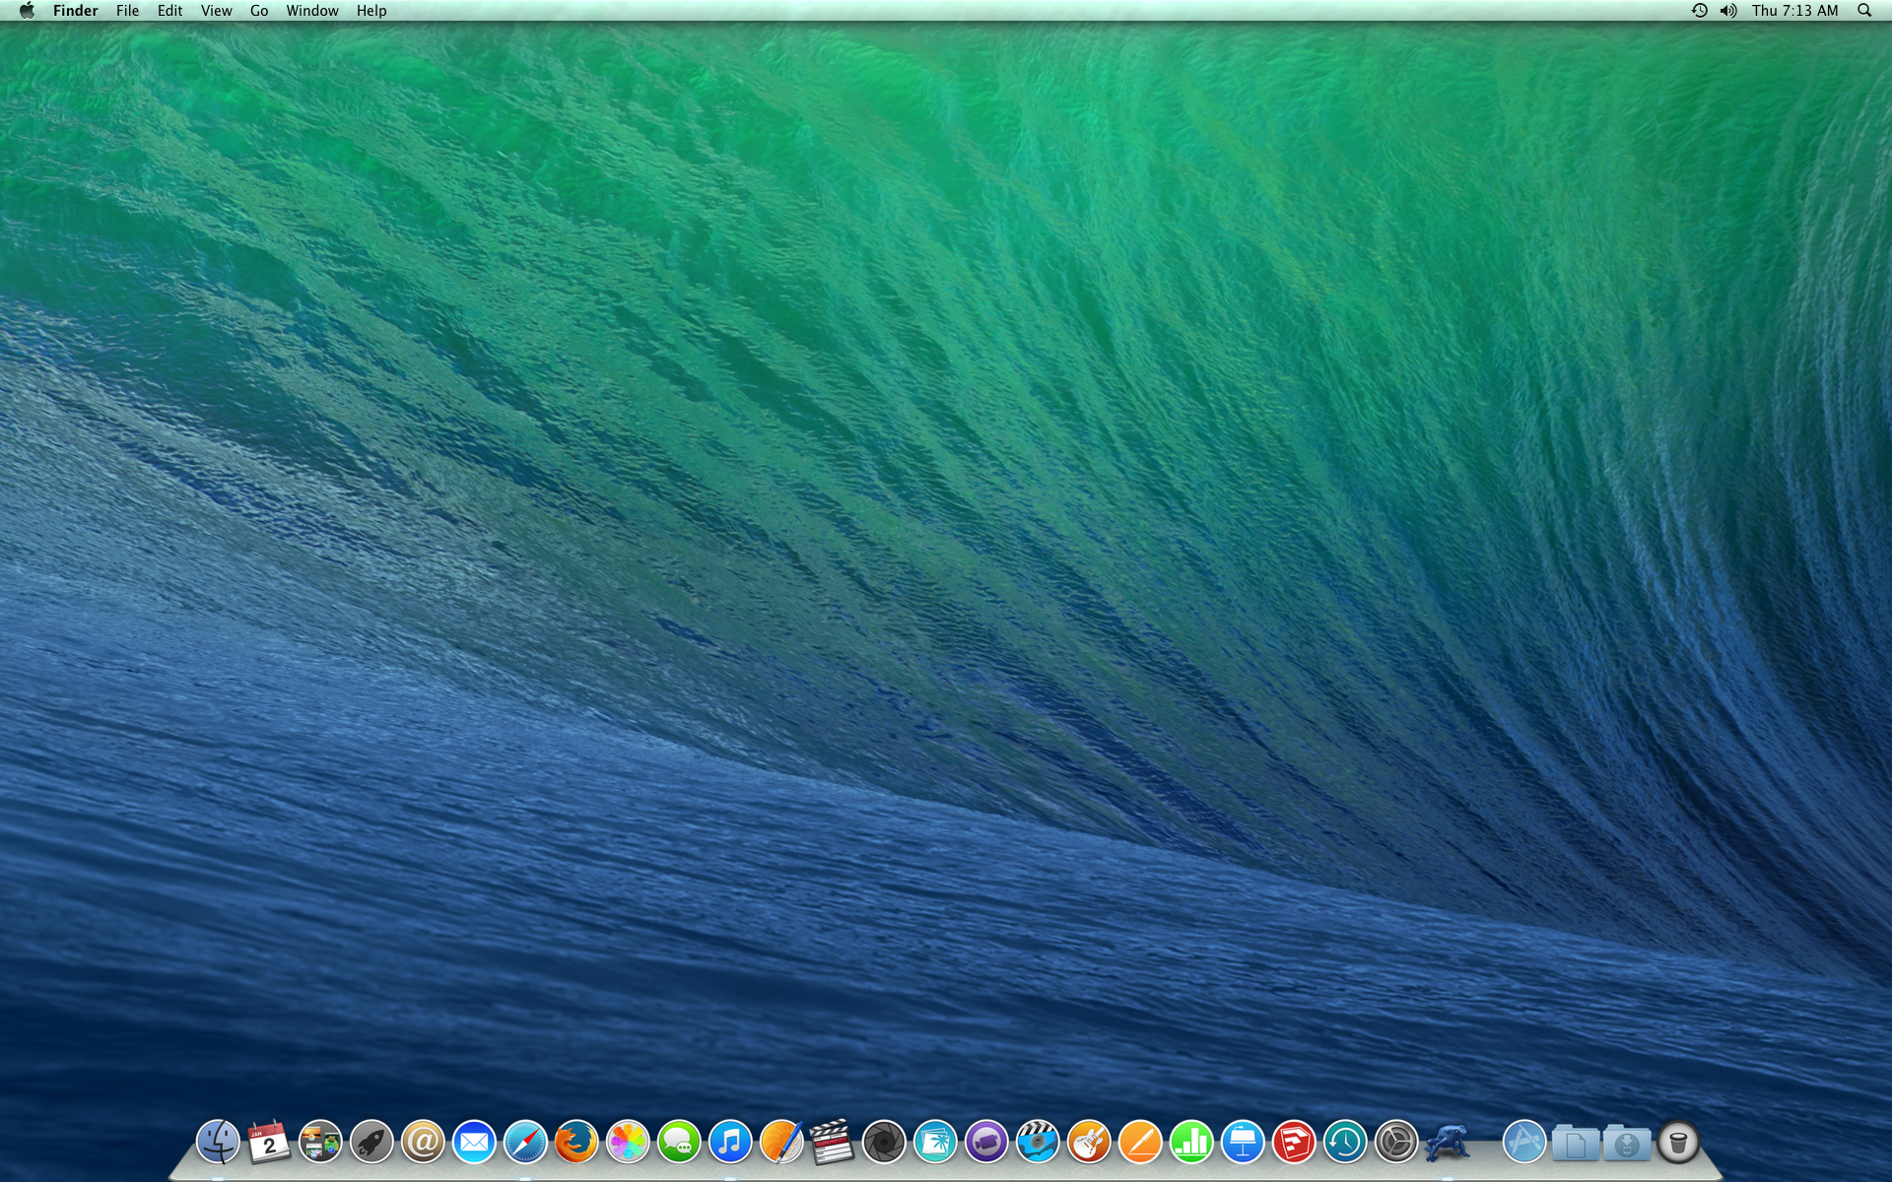Launch Keynote podium icon

pyautogui.click(x=1243, y=1143)
